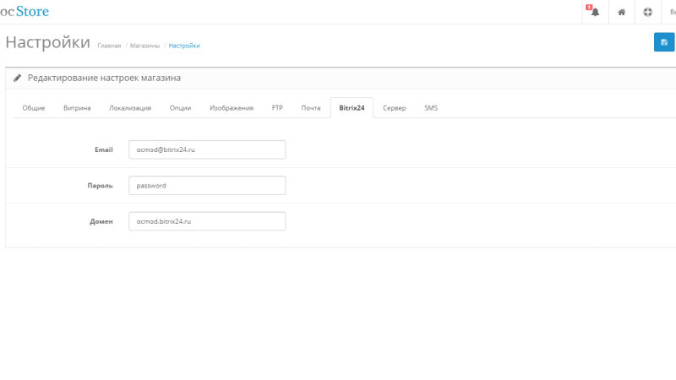Open the Сервер tab
The height and width of the screenshot is (380, 676).
[394, 108]
